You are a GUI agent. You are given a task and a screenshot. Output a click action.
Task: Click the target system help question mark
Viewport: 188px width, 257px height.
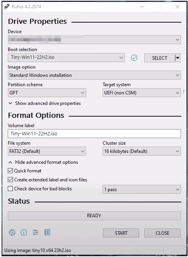(184, 92)
